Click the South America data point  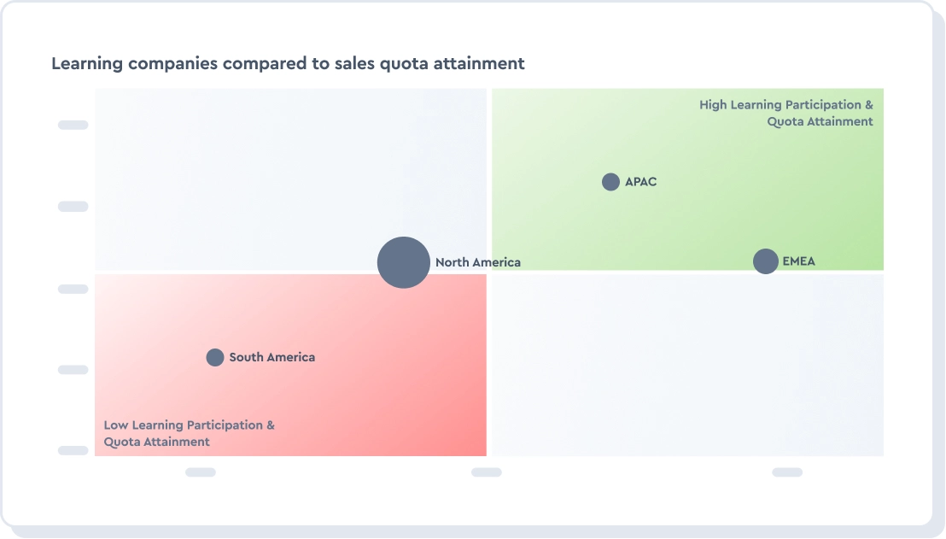215,358
